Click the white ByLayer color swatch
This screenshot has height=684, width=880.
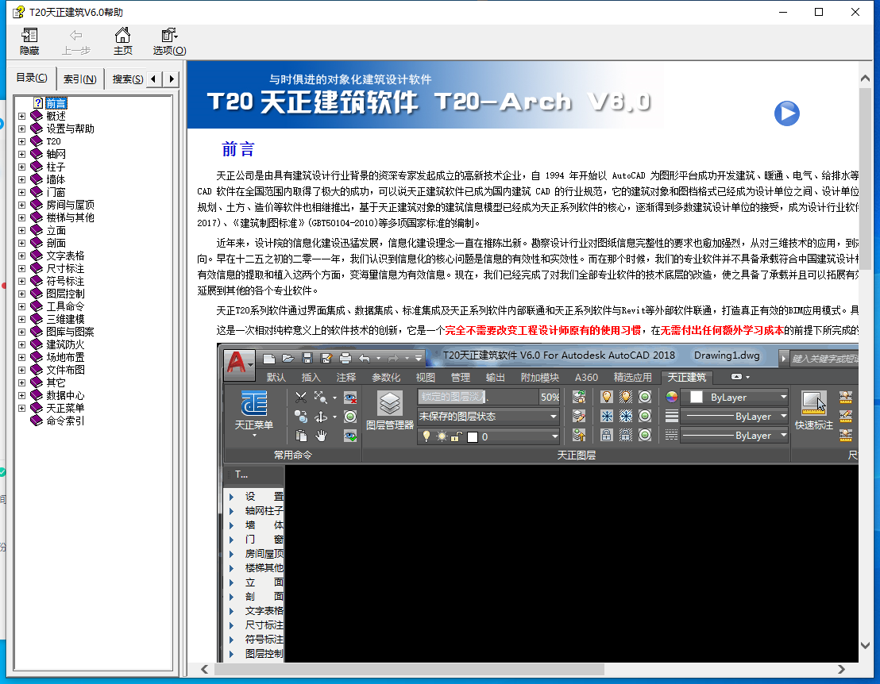(697, 397)
